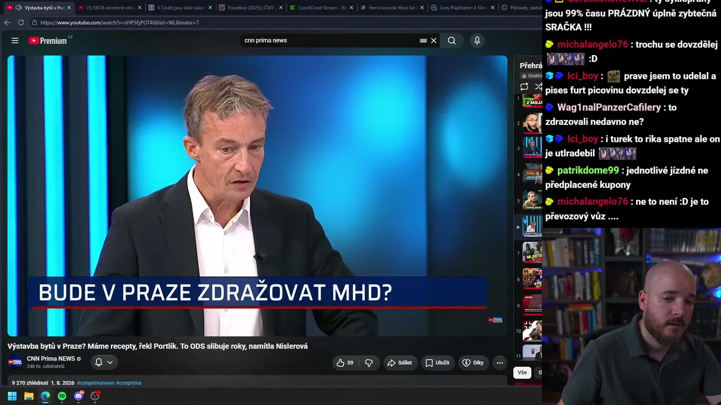The width and height of the screenshot is (721, 405).
Task: Click the '248 tis. odběratelů' subscriber count
Action: coord(46,367)
